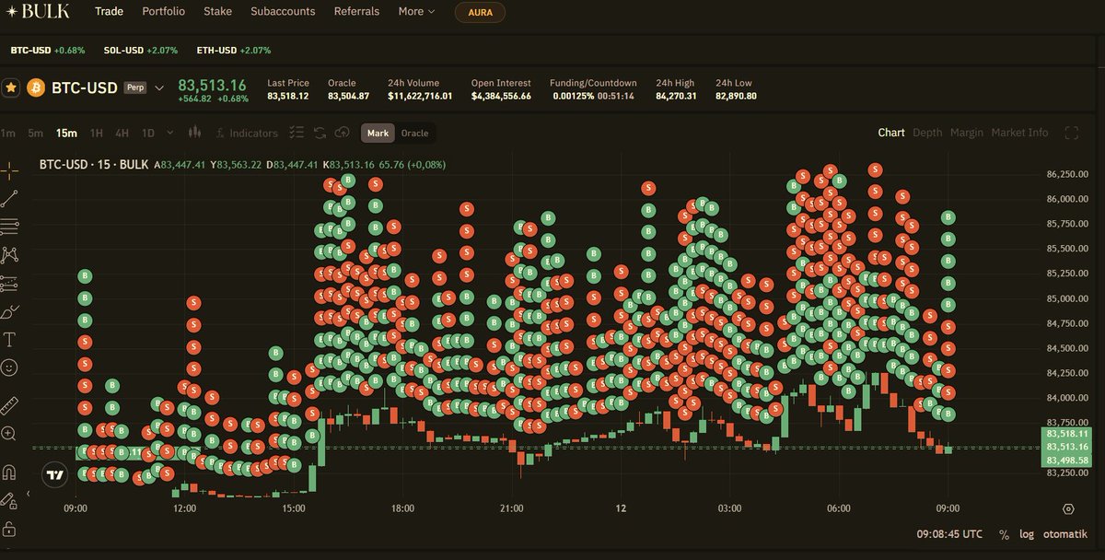Select the 15m timeframe
The height and width of the screenshot is (560, 1105).
pyautogui.click(x=66, y=134)
